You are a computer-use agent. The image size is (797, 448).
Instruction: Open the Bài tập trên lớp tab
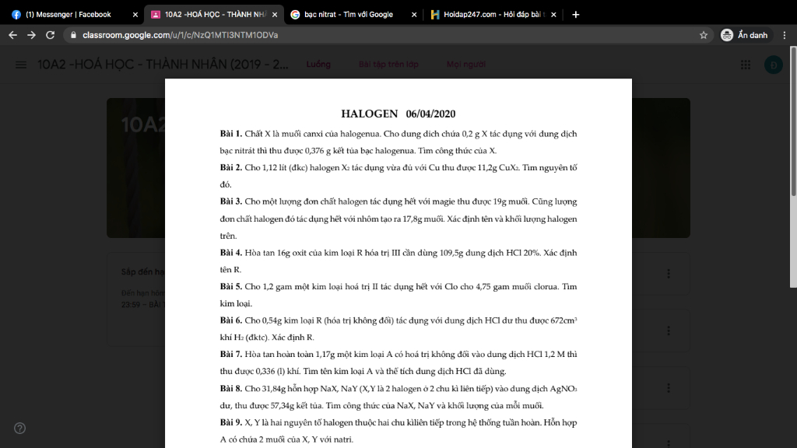tap(388, 65)
